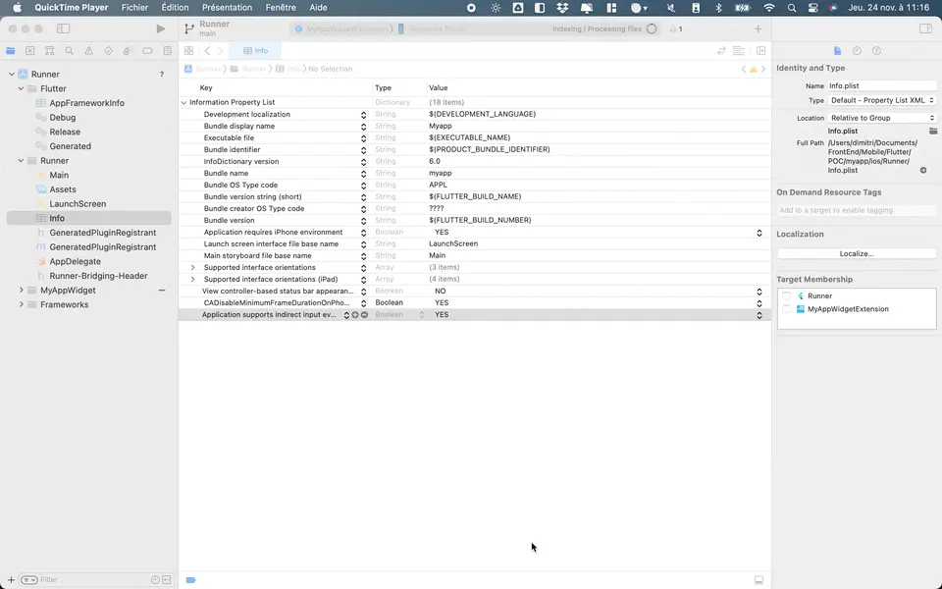Open the Fichier menu
942x589 pixels.
(134, 8)
